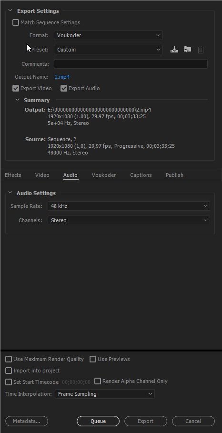Click the Import Preset icon
Screen dimensions: 222x433
coord(188,50)
